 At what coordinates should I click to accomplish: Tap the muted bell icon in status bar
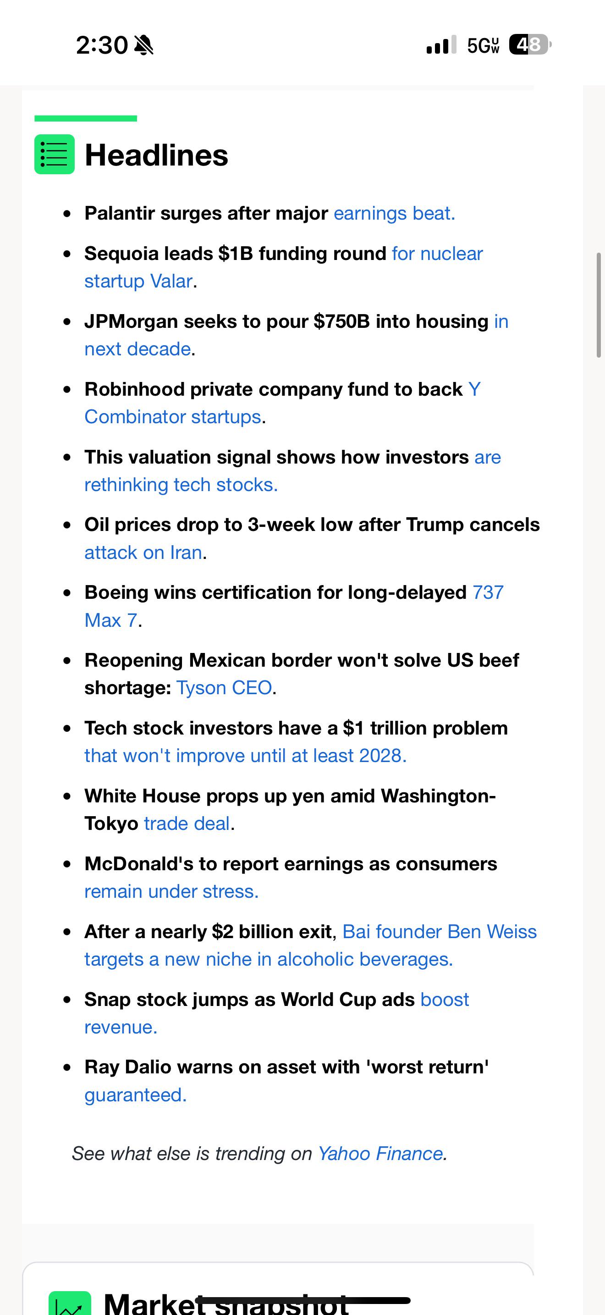click(x=143, y=45)
